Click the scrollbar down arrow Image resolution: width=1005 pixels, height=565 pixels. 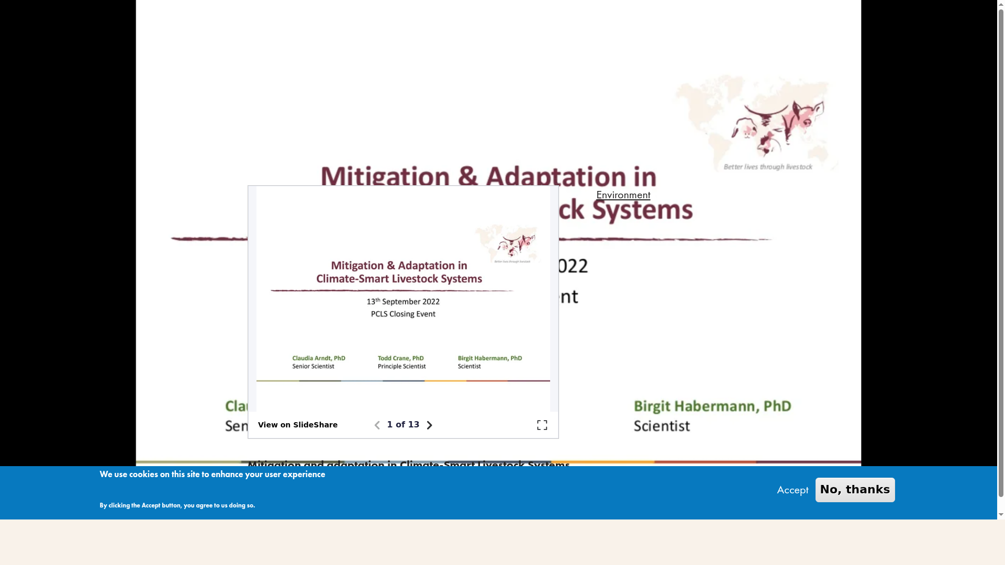pyautogui.click(x=1001, y=514)
